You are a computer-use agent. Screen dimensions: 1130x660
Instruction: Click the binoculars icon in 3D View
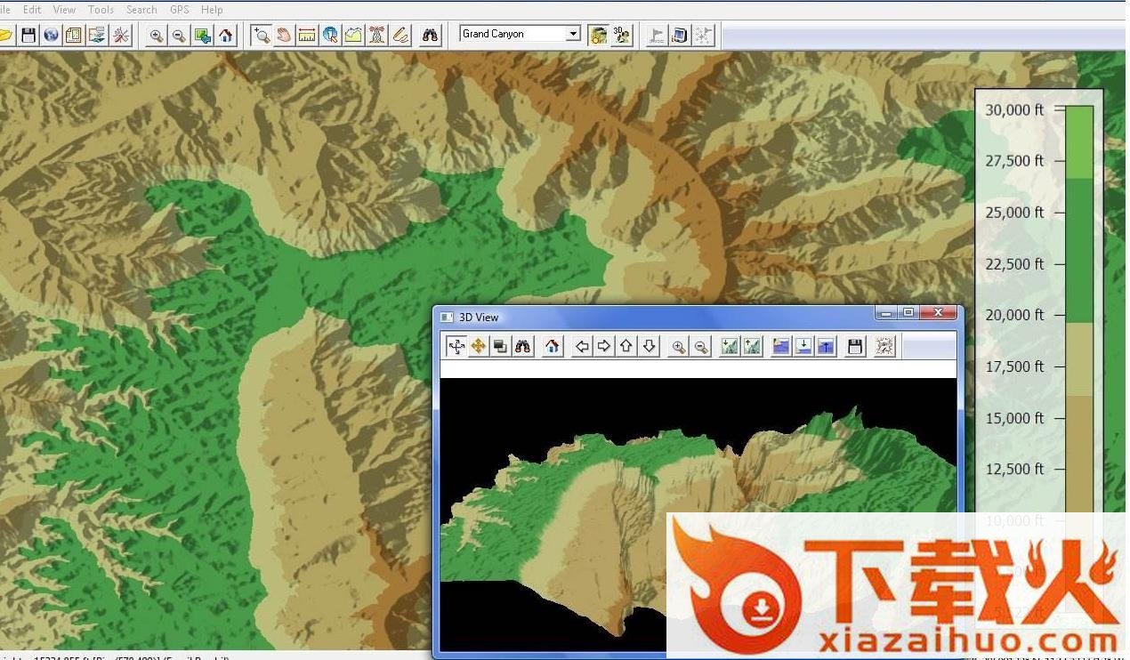[522, 346]
